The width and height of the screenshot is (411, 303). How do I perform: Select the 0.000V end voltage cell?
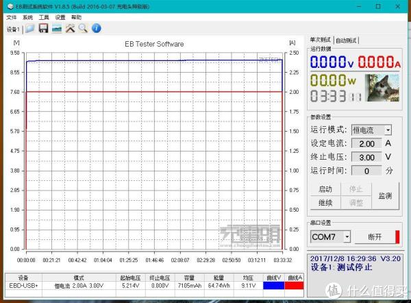click(x=160, y=285)
